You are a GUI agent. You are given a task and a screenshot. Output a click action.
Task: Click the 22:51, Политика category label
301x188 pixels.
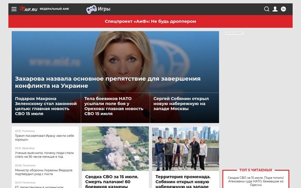pos(25,131)
